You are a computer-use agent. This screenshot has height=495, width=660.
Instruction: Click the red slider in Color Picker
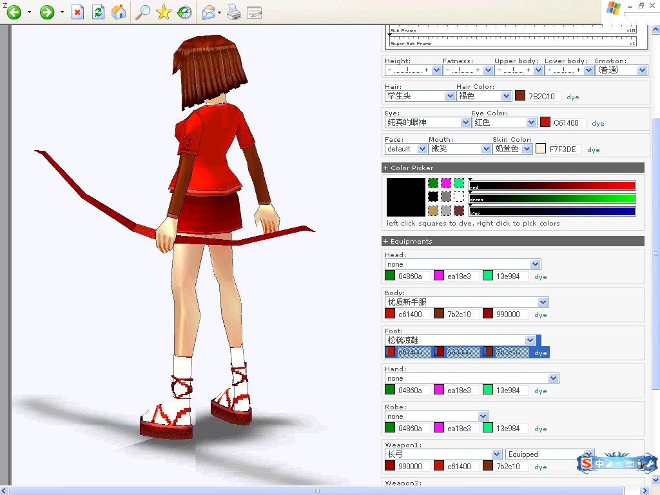click(x=552, y=186)
